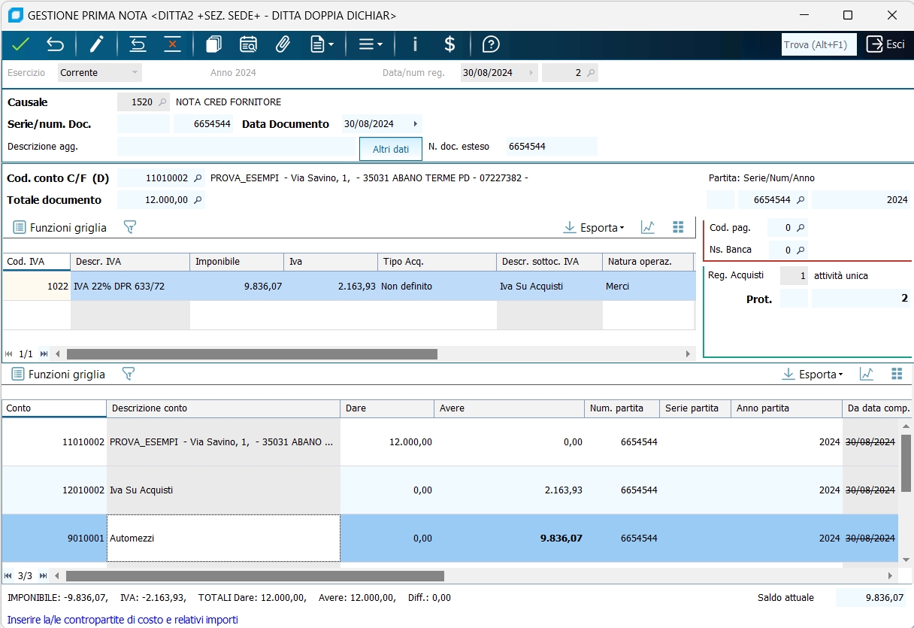Click the info 'i' toolbar icon
The image size is (914, 628).
[x=415, y=44]
